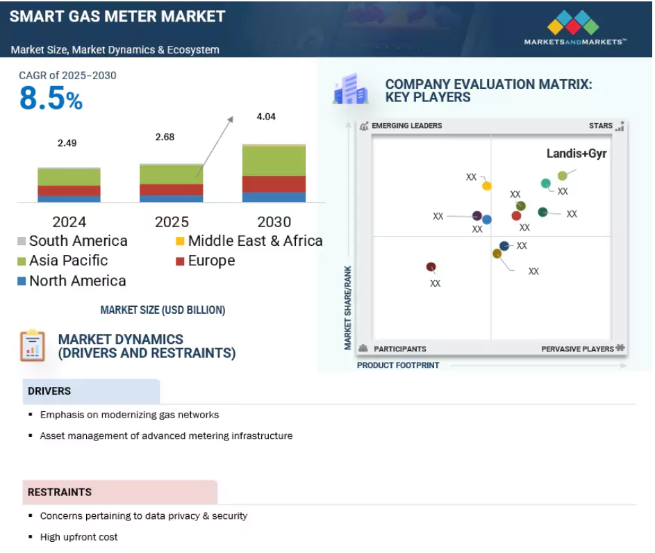Click the Landis+Gyr label
The image size is (655, 553).
pos(577,154)
